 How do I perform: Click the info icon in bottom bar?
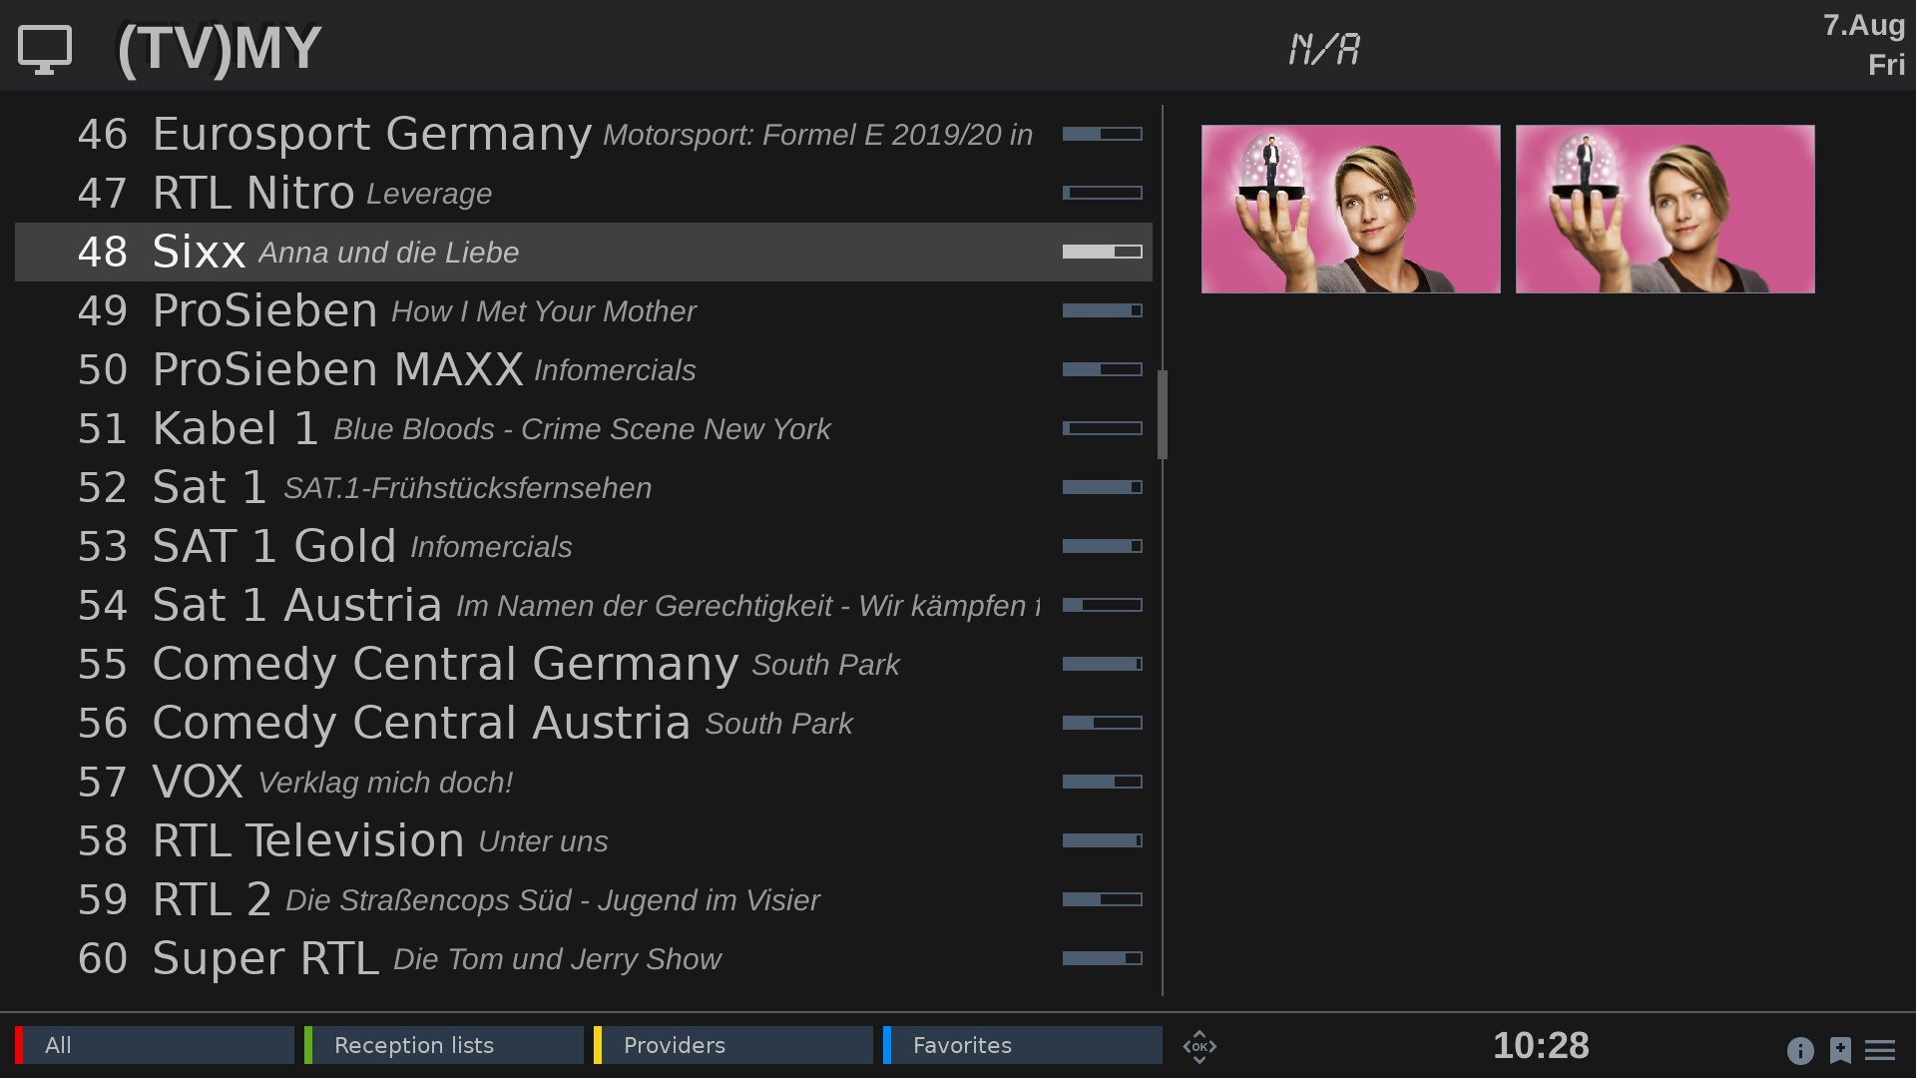[1800, 1050]
